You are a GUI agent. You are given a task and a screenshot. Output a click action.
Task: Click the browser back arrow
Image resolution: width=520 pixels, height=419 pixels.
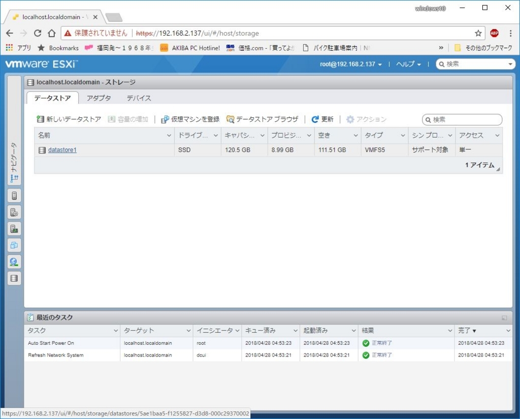[x=10, y=33]
